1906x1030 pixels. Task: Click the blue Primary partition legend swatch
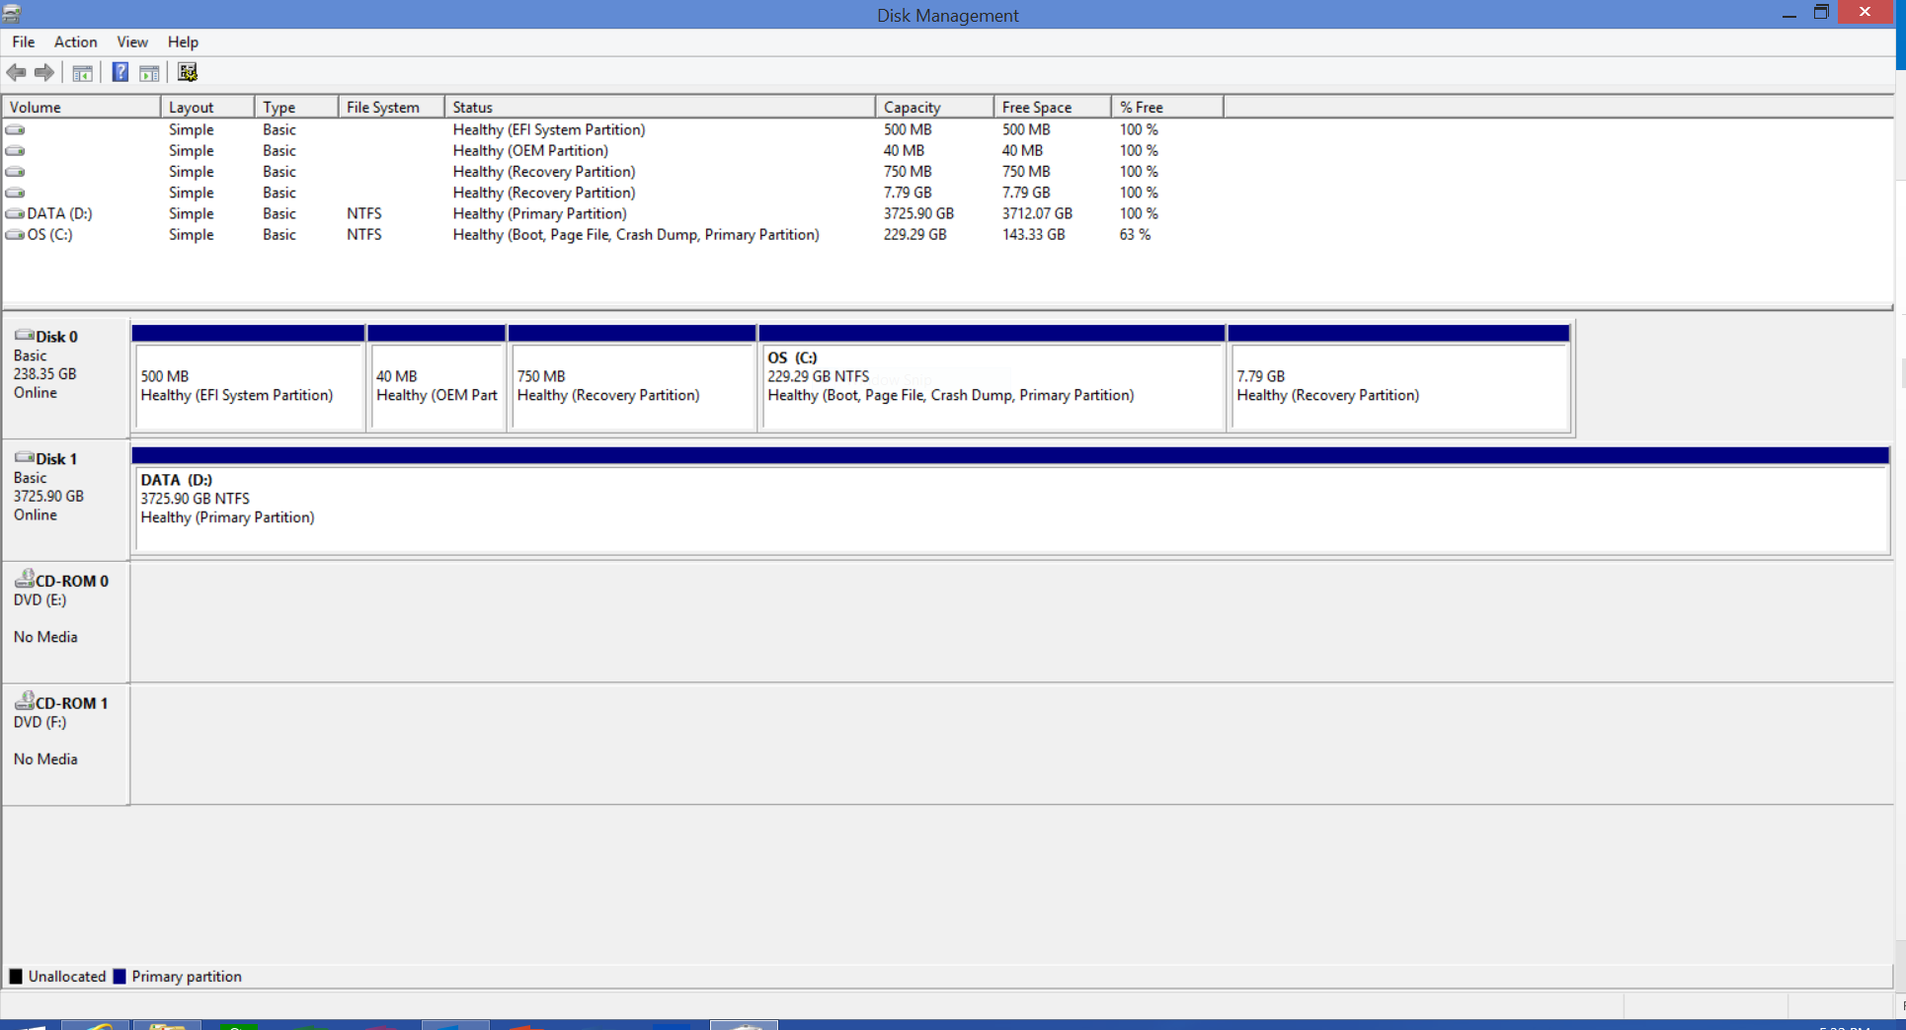click(119, 977)
